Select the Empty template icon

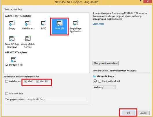click(12, 23)
